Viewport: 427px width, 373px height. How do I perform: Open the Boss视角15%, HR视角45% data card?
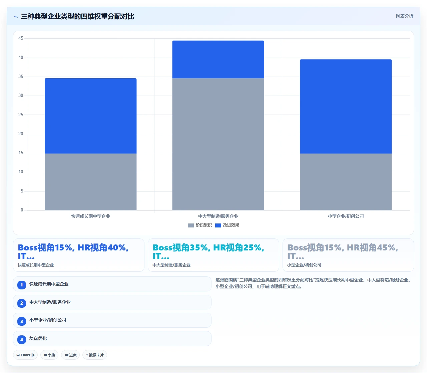point(348,255)
